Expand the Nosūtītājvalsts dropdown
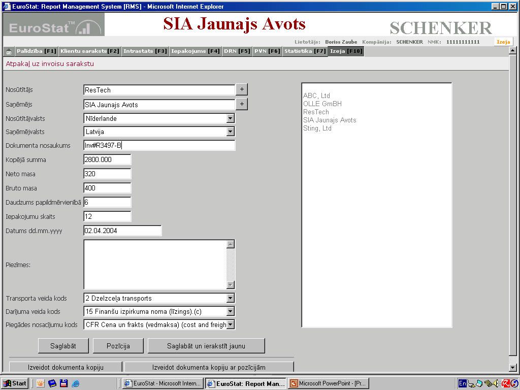520x390 pixels. [230, 118]
